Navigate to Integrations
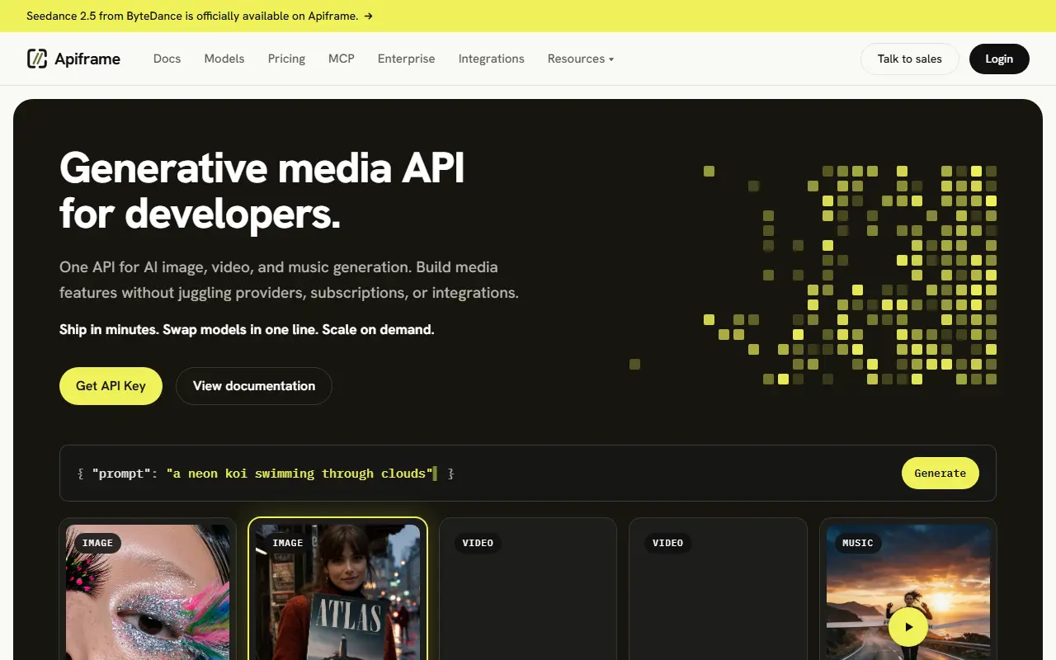Screen dimensions: 1056x660 492,59
